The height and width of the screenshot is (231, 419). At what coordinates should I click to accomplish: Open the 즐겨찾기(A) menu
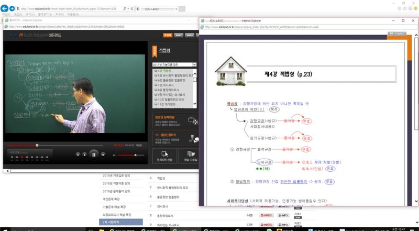[45, 14]
